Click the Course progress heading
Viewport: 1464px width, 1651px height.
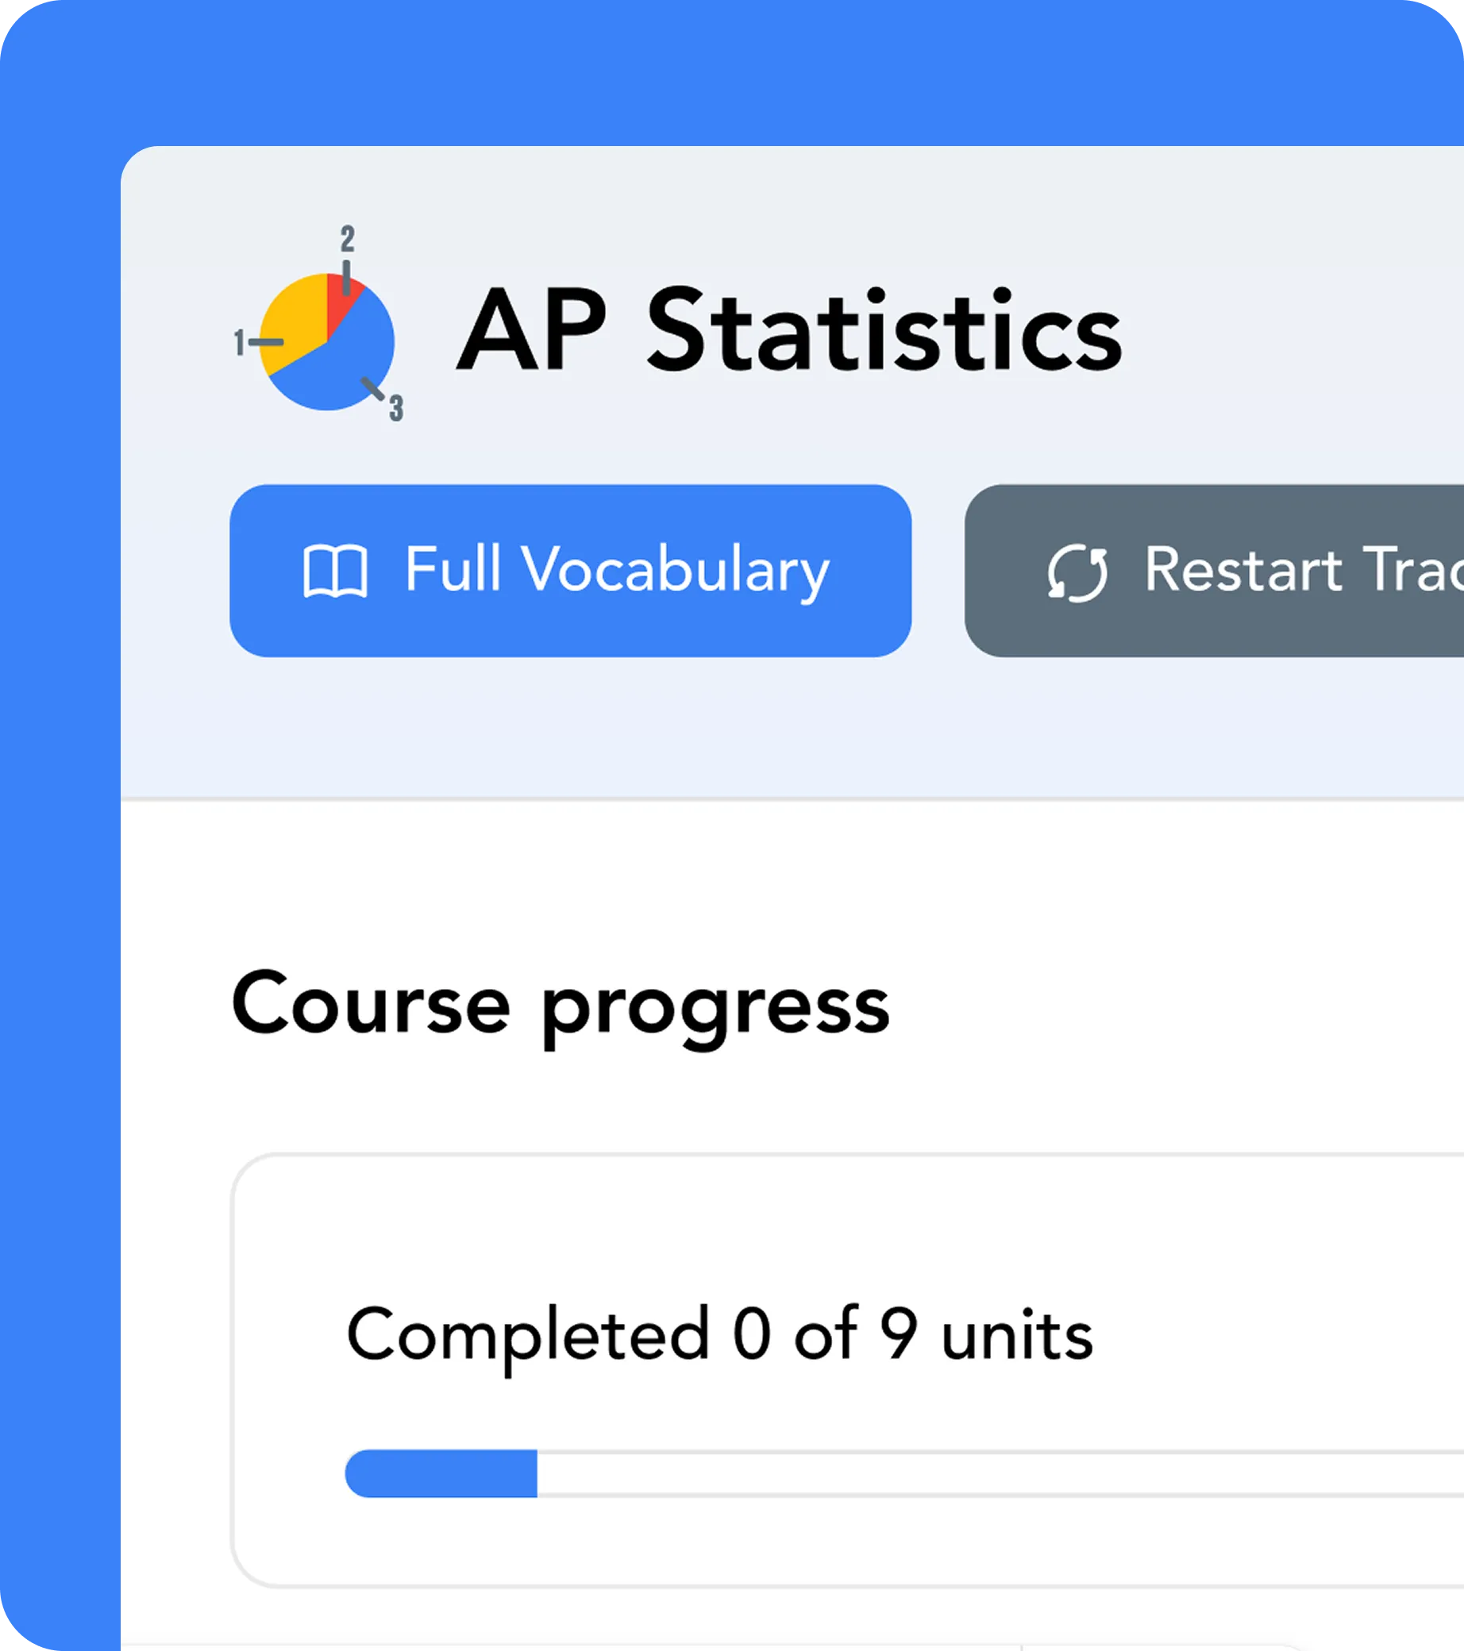pos(560,1006)
